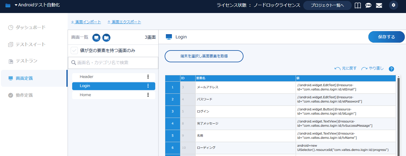Viewport: 406px width, 156px height.
Task: Click the blue help question mark icon
Action: [391, 69]
